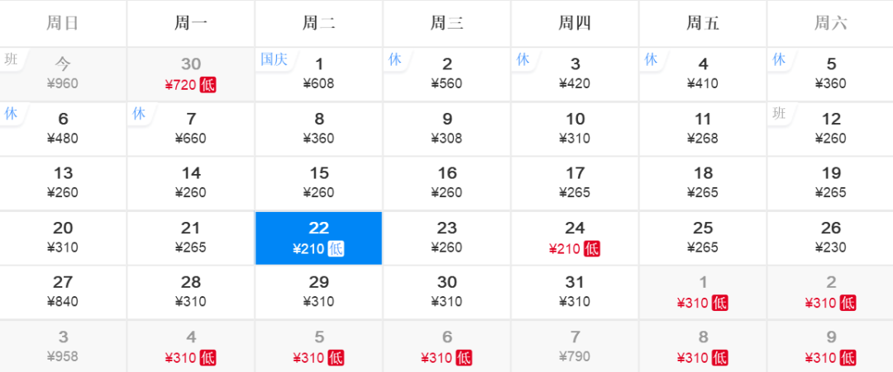Click the 国庆 holiday tag on October 1

click(274, 59)
